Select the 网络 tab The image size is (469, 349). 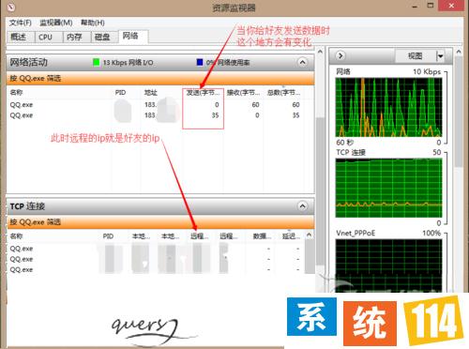click(x=133, y=36)
